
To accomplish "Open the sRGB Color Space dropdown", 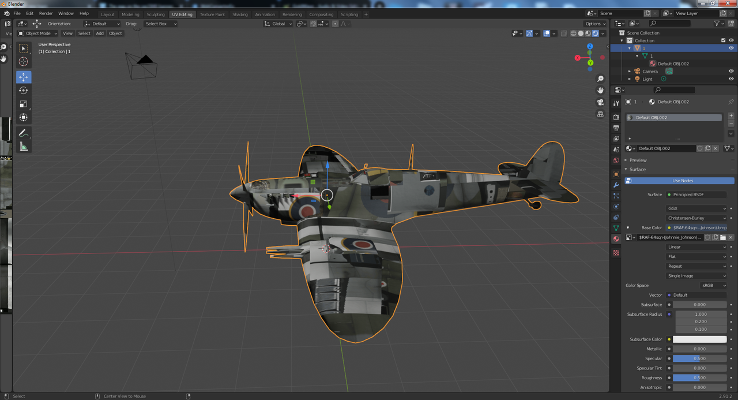I will pos(713,285).
